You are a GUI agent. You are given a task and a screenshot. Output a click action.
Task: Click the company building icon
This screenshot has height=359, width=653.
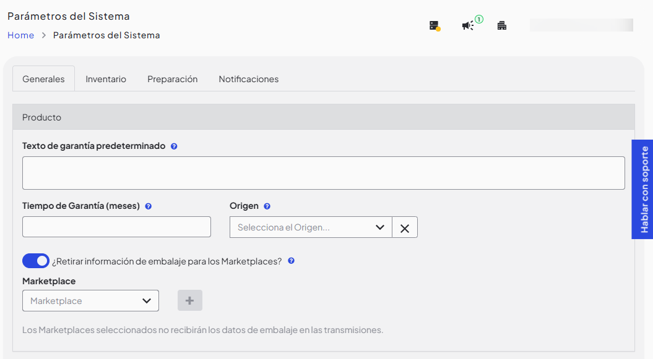pos(502,26)
